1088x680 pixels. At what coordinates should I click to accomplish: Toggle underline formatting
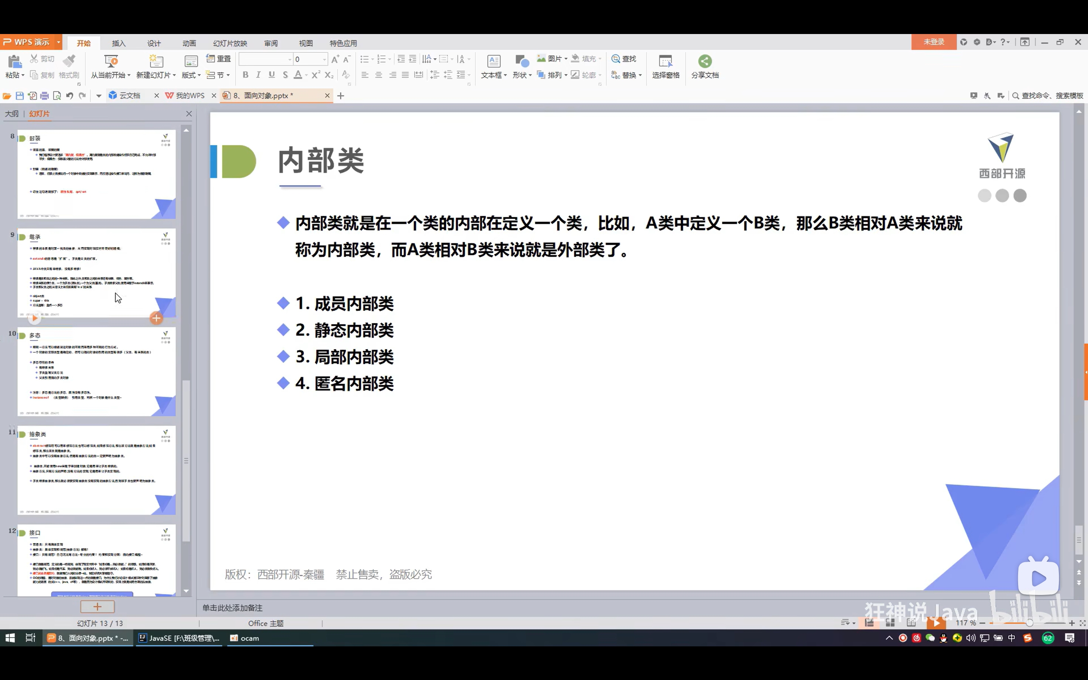pos(272,75)
